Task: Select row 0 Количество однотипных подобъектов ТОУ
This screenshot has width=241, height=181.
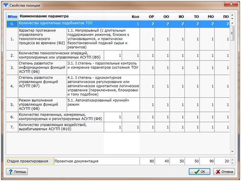Action: click(118, 24)
